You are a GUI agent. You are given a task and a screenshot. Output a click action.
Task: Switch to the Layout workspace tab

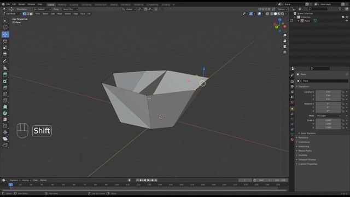pos(51,5)
